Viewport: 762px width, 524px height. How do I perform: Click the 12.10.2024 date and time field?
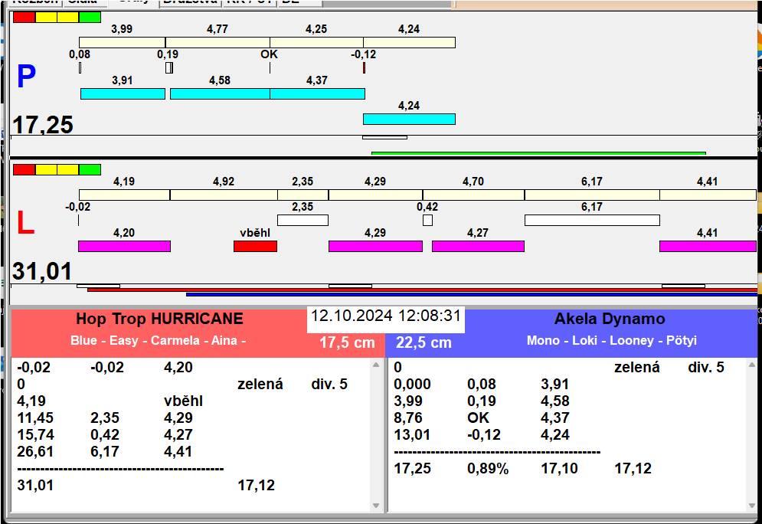pos(385,316)
